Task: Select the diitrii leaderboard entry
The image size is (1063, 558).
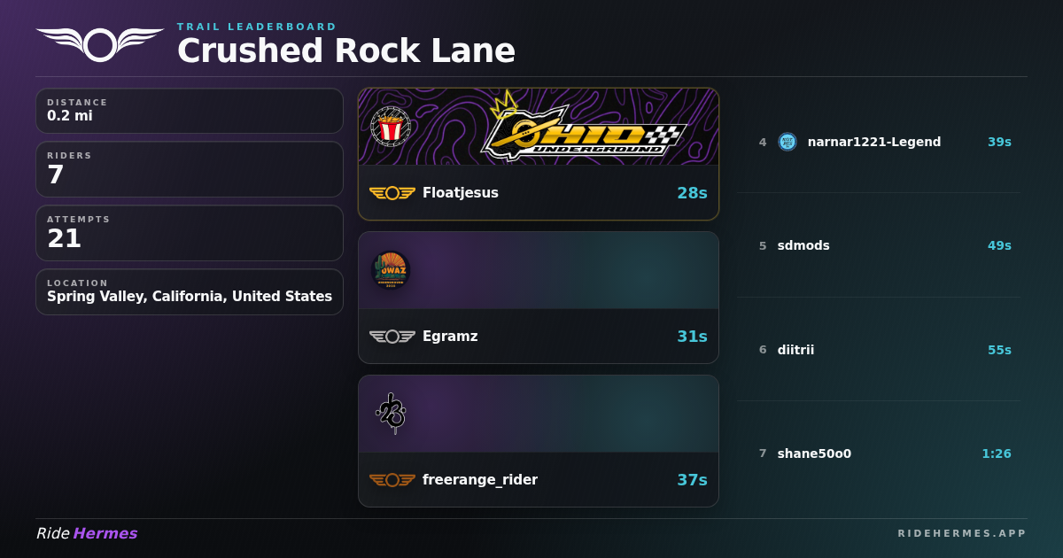Action: [879, 350]
